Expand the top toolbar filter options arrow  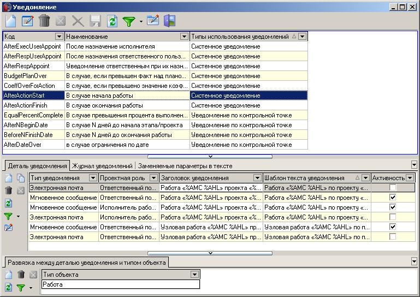pos(141,21)
